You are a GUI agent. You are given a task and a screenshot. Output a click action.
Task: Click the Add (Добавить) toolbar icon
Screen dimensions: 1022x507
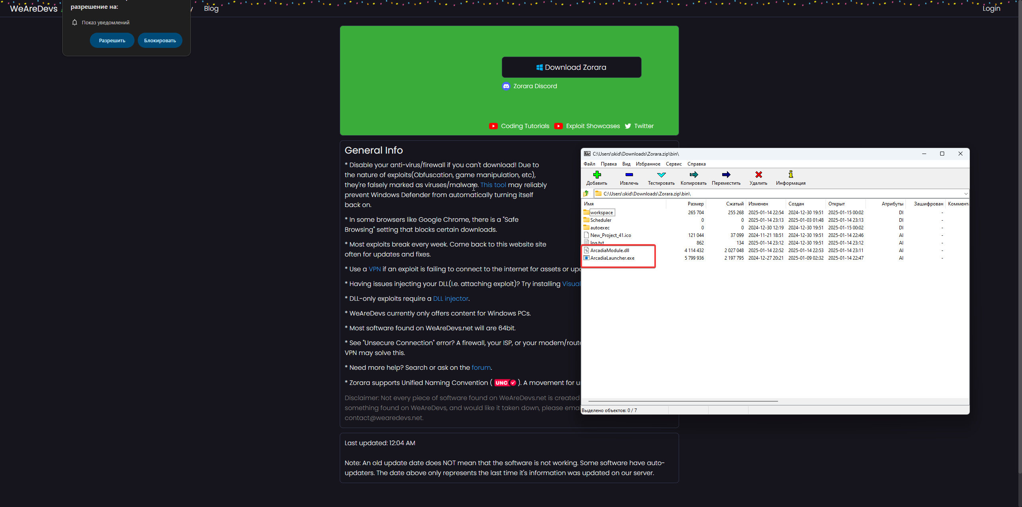coord(597,175)
